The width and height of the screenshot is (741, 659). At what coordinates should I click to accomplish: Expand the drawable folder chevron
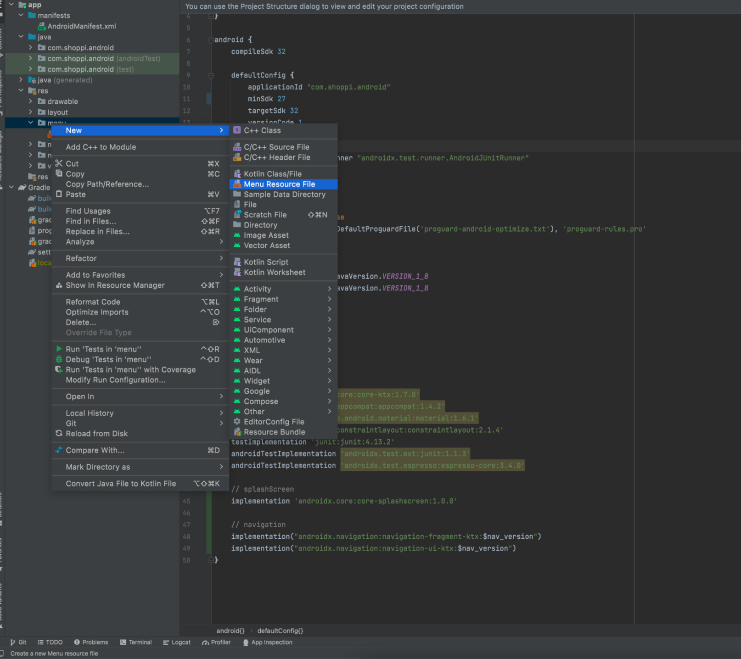tap(30, 101)
